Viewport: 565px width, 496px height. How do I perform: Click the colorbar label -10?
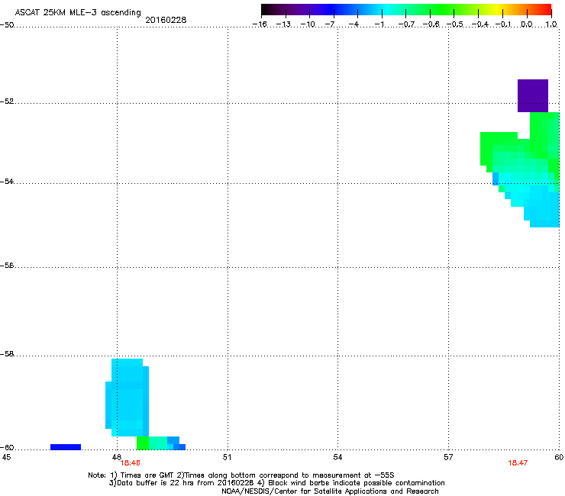click(x=308, y=24)
